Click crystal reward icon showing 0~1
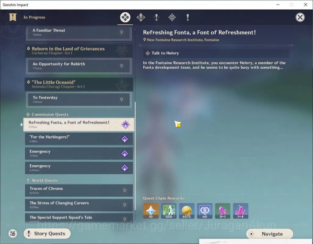The image size is (313, 244). coord(223,211)
